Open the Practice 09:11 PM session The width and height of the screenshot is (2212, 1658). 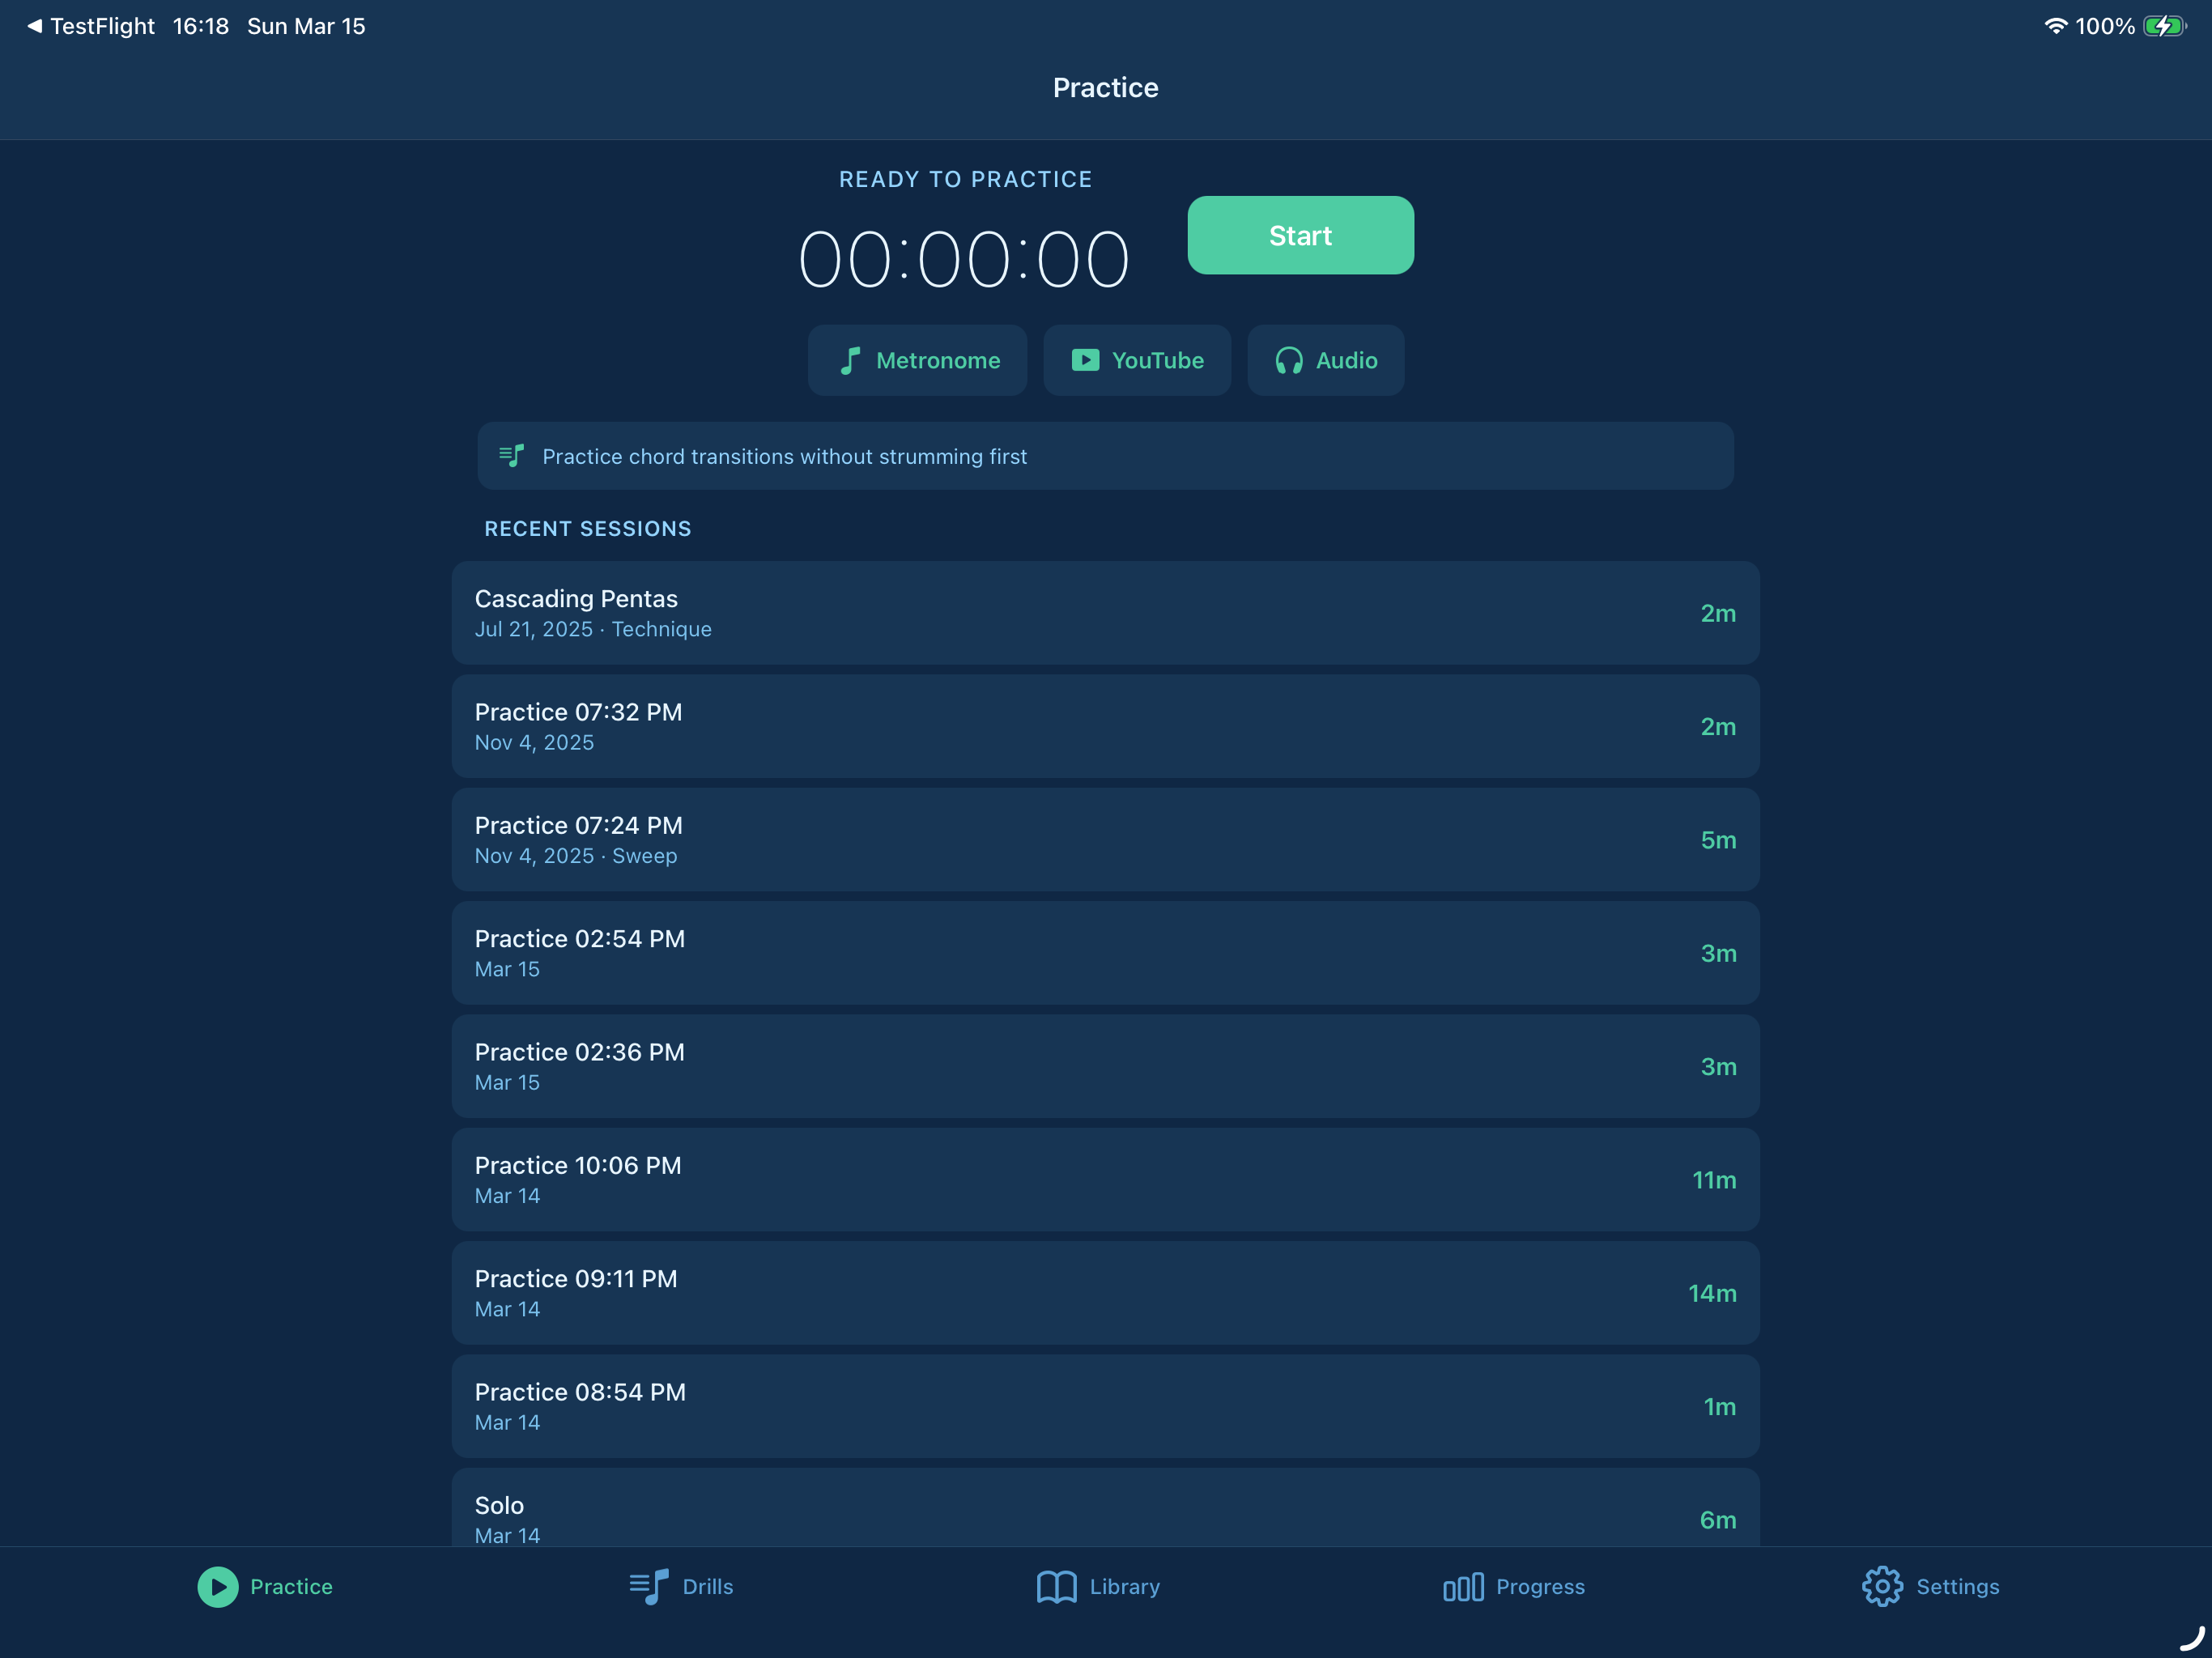tap(1105, 1293)
